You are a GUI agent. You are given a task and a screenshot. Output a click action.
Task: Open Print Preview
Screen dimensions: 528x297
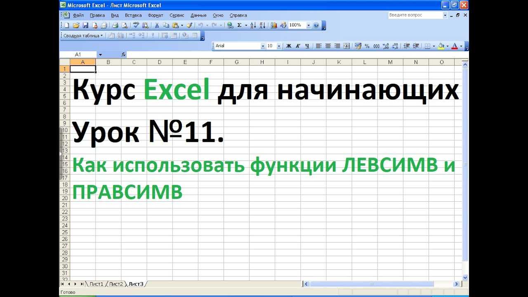pos(125,25)
